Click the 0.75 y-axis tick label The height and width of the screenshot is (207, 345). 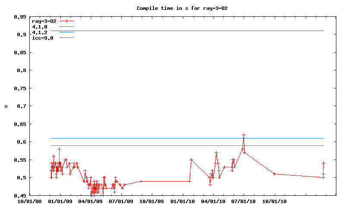(19, 88)
